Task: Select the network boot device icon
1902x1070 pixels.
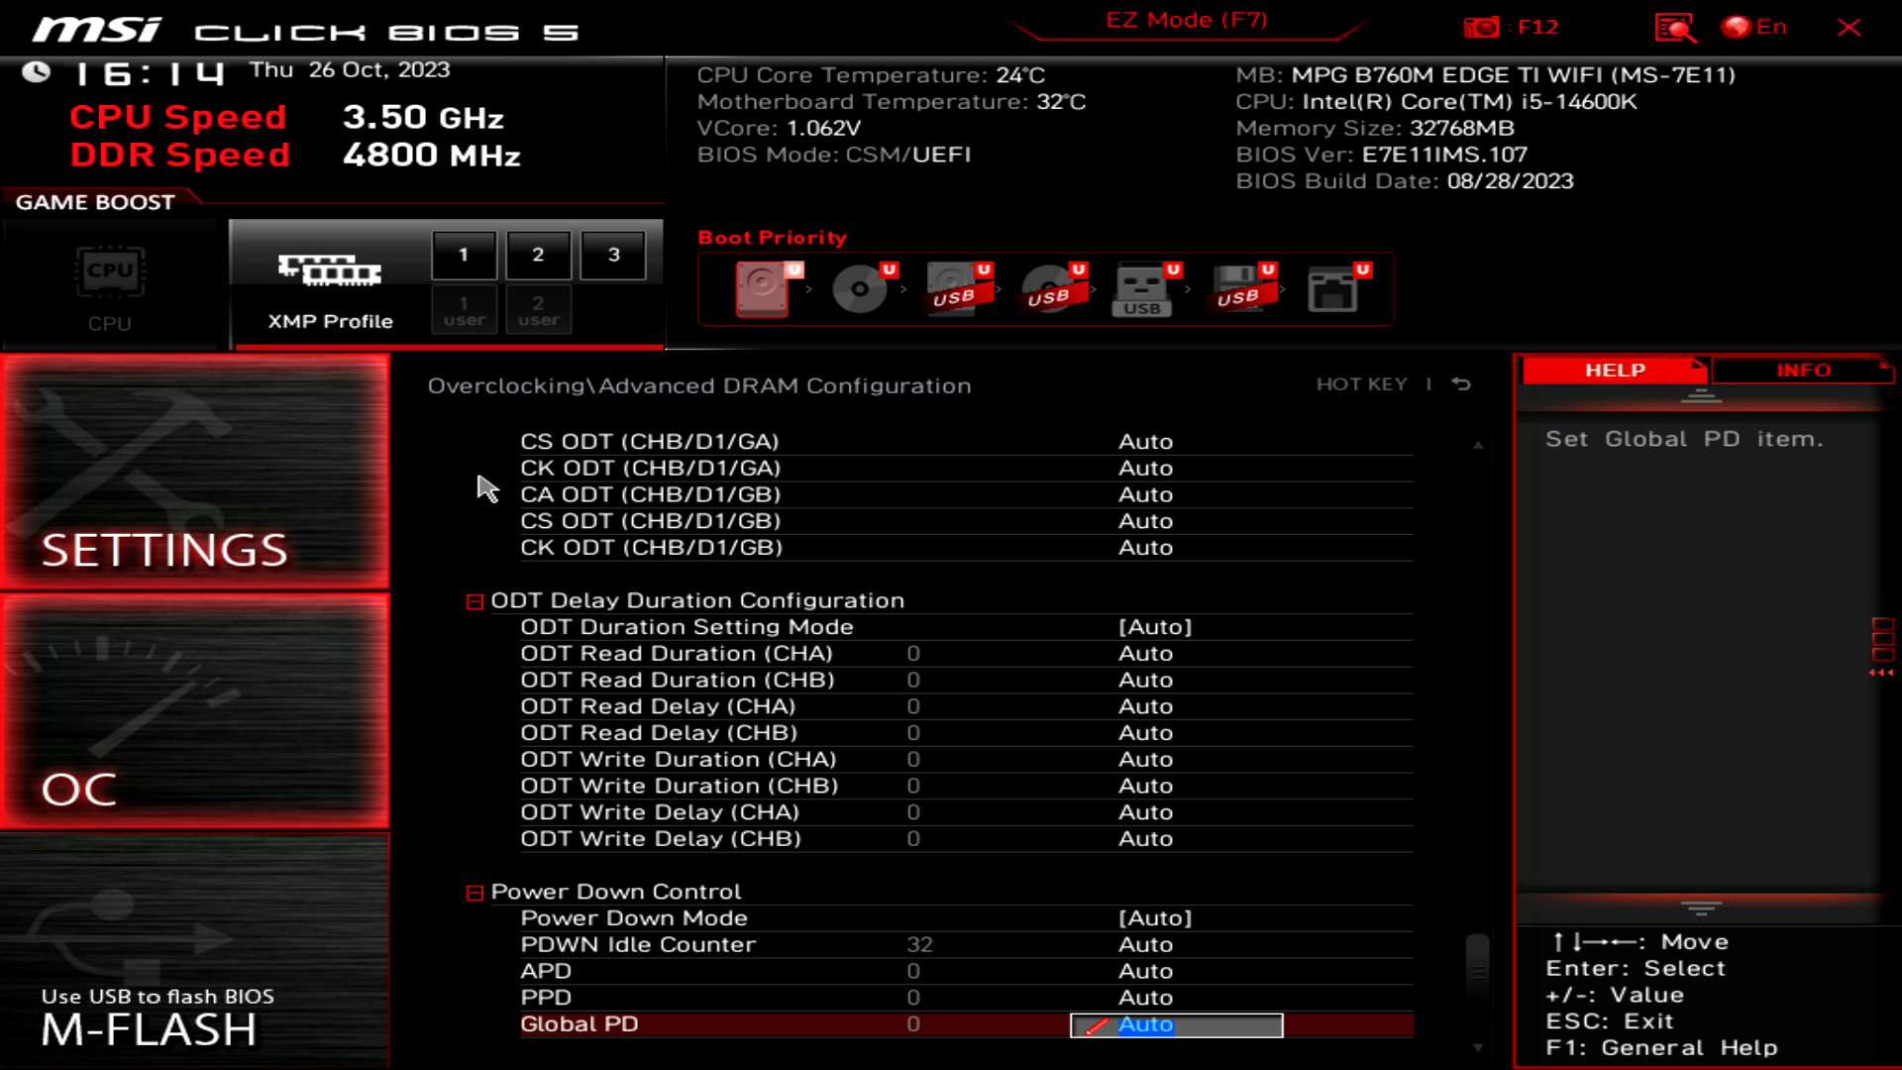Action: [1332, 288]
